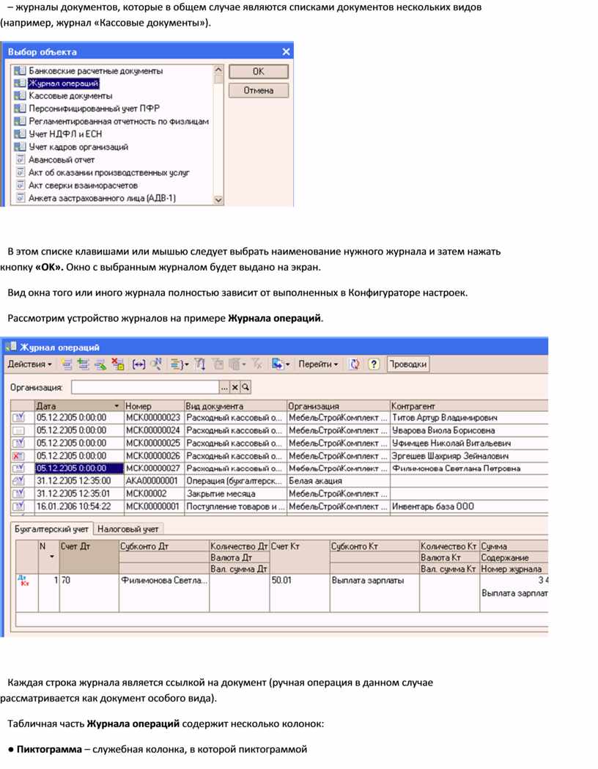Click the magnifier icon beside the Организация field

[246, 388]
